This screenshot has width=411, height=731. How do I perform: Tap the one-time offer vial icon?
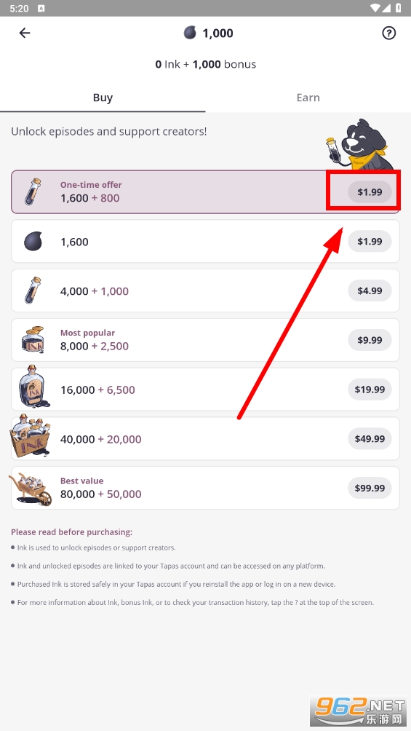(x=33, y=191)
